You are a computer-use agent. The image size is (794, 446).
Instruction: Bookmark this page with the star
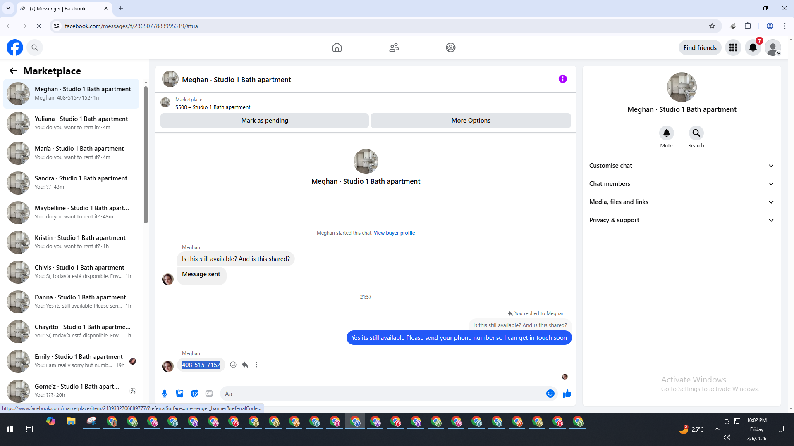pyautogui.click(x=712, y=26)
